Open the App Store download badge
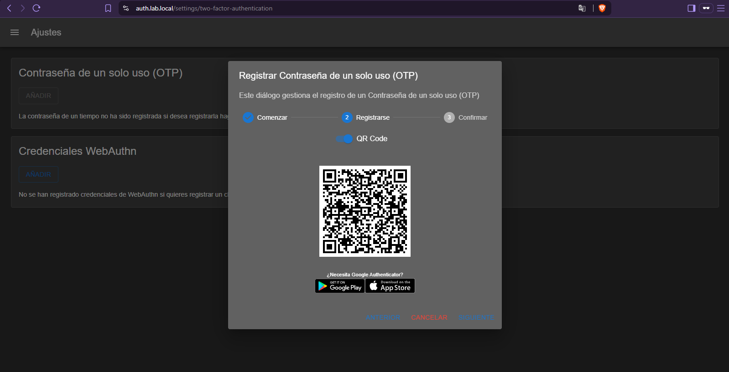This screenshot has width=729, height=372. pyautogui.click(x=390, y=285)
